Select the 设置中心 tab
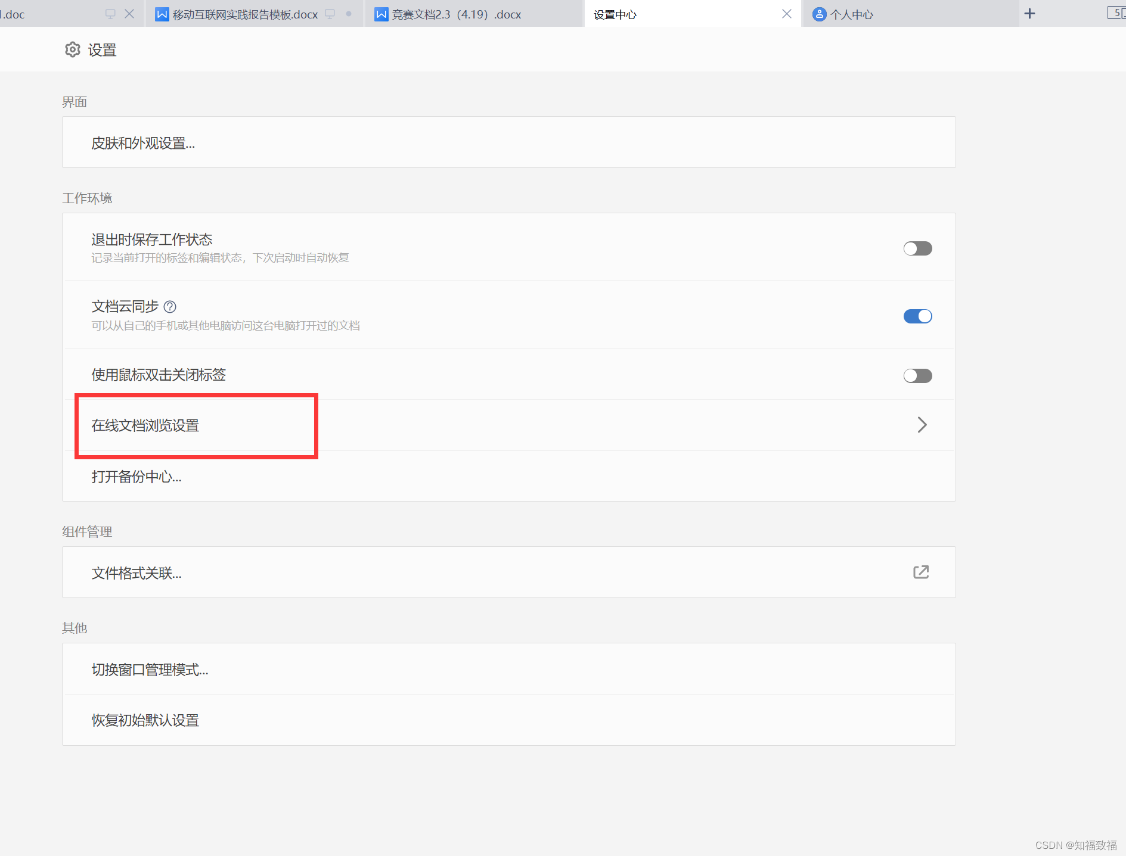Screen dimensions: 1126x856 (693, 14)
